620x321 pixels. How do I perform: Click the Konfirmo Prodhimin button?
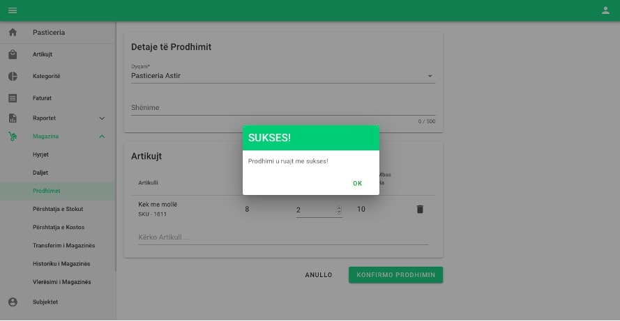pyautogui.click(x=395, y=275)
